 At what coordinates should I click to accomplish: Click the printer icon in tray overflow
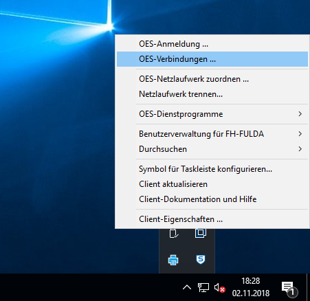[x=173, y=260]
